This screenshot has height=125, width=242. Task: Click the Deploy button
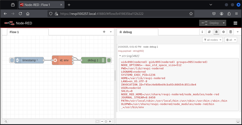(x=210, y=23)
